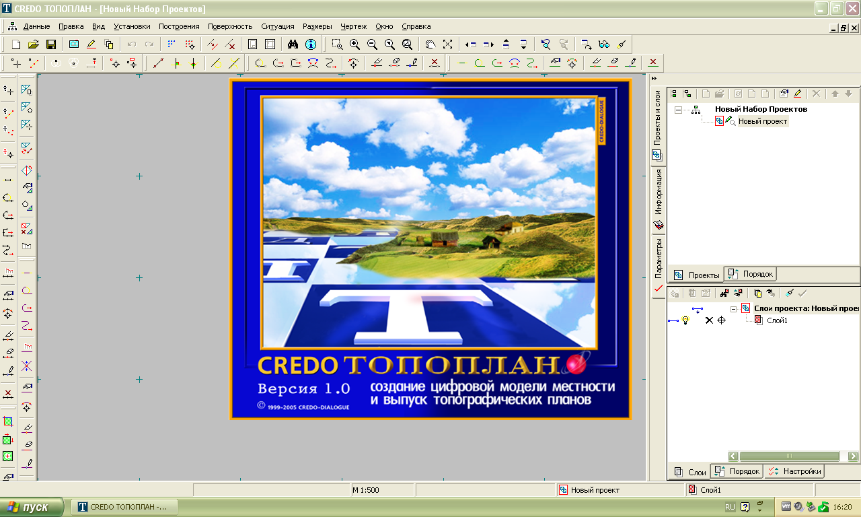The width and height of the screenshot is (861, 517).
Task: Open the Информация vertical side tab
Action: [659, 199]
